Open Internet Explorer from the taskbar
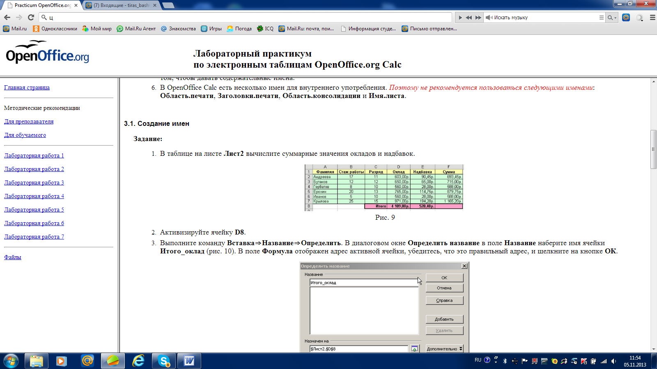The width and height of the screenshot is (657, 369). [x=138, y=361]
